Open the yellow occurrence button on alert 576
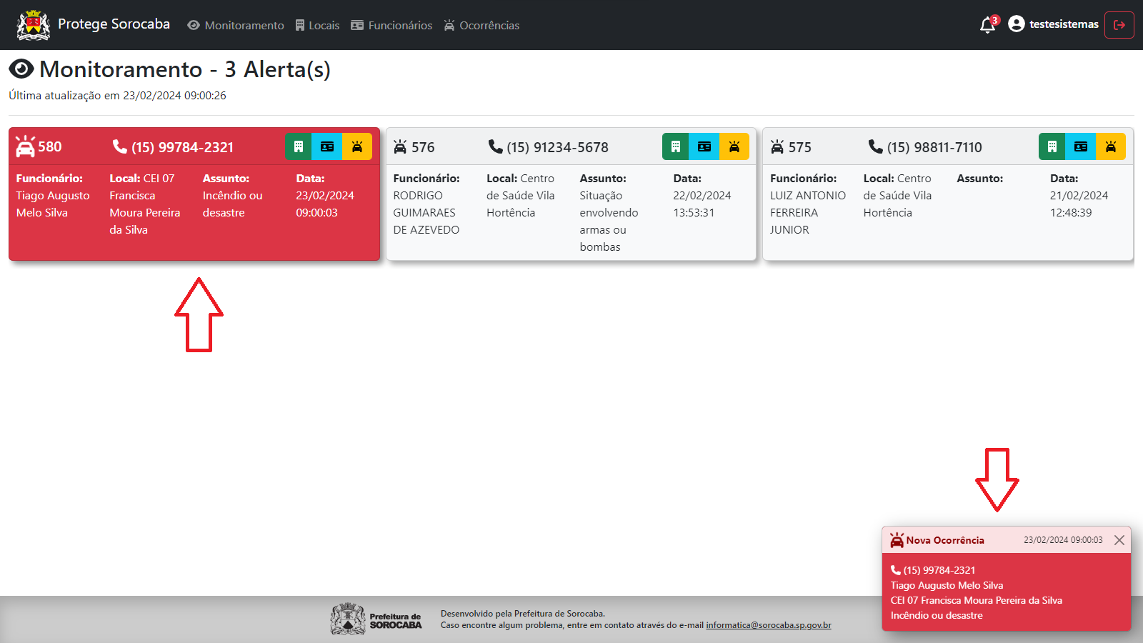 734,146
